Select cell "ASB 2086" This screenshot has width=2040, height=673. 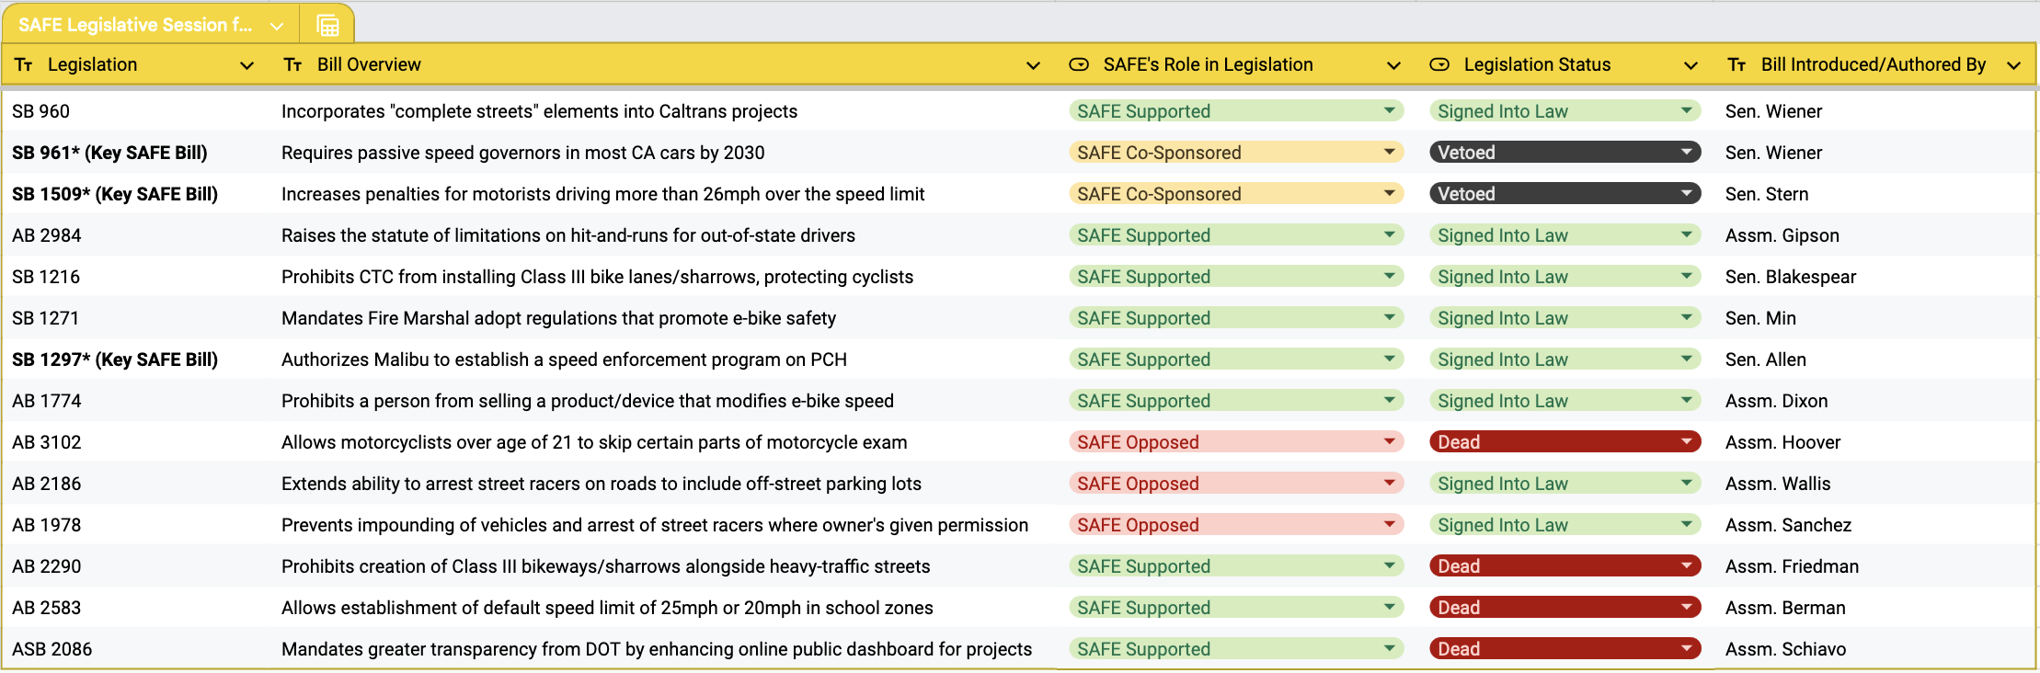135,649
